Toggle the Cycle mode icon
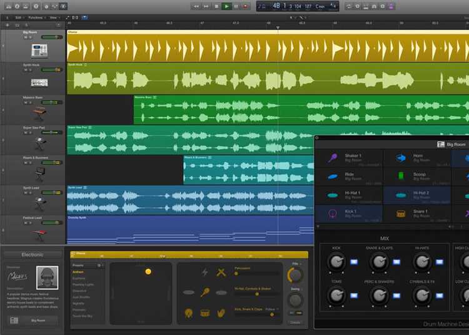This screenshot has height=335, width=469. [349, 6]
